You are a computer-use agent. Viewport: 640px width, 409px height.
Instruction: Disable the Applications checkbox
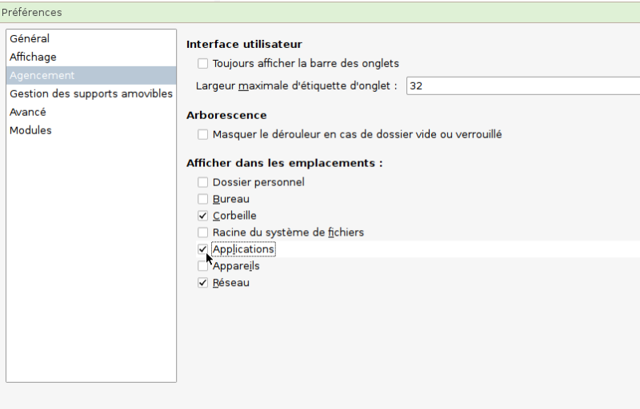point(203,249)
